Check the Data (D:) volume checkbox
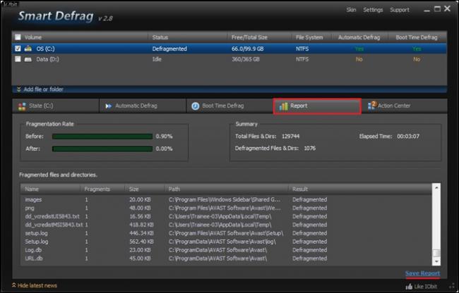Viewport: 459px width, 293px height. [x=18, y=59]
